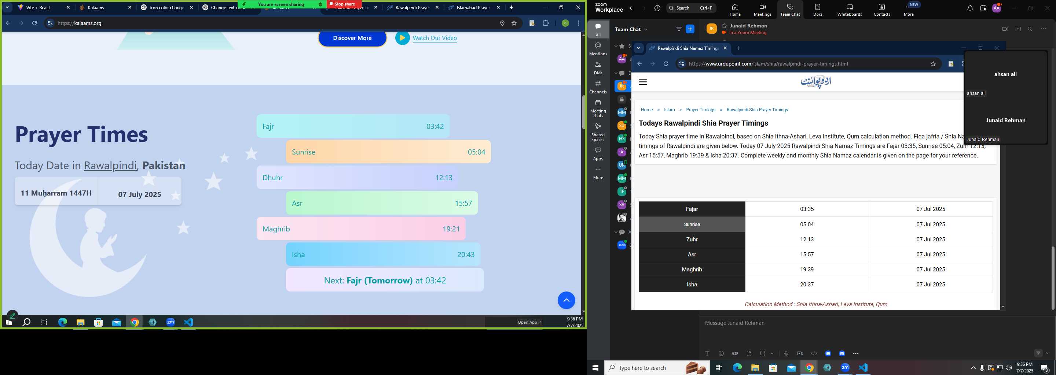Click the Zoom Search box

click(x=691, y=8)
